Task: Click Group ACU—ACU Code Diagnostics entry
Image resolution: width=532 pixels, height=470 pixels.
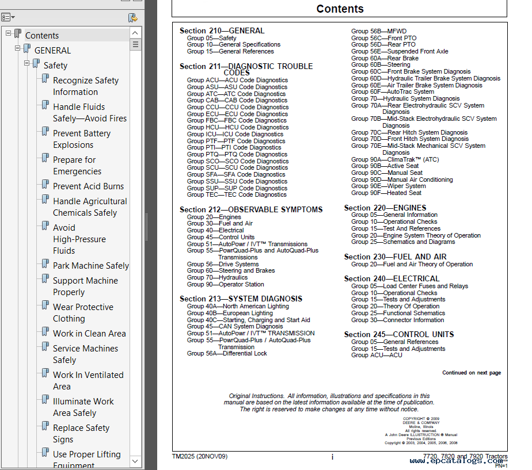Action: 237,80
